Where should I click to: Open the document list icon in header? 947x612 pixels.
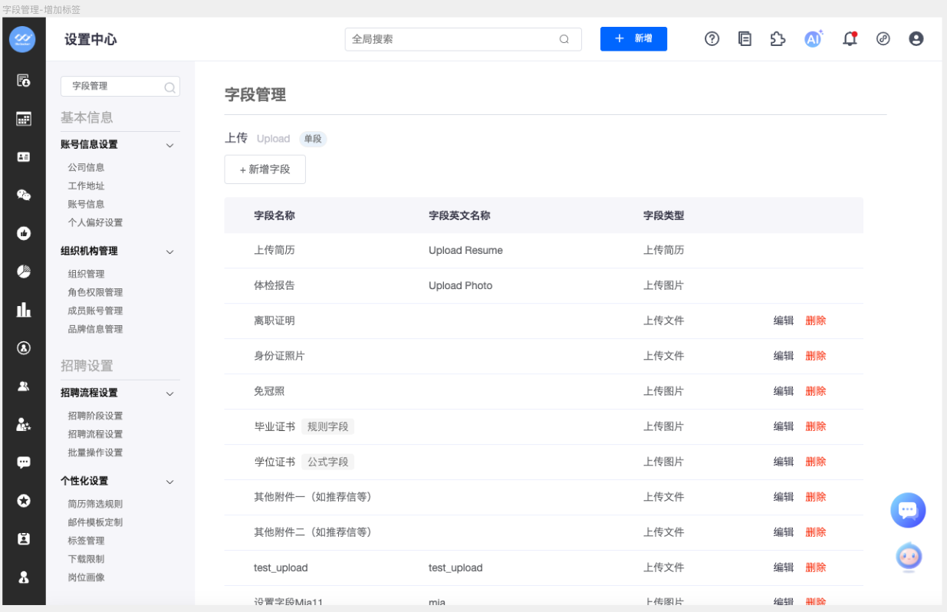point(745,39)
